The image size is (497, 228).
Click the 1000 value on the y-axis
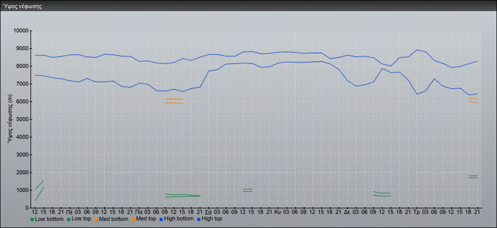pyautogui.click(x=22, y=190)
